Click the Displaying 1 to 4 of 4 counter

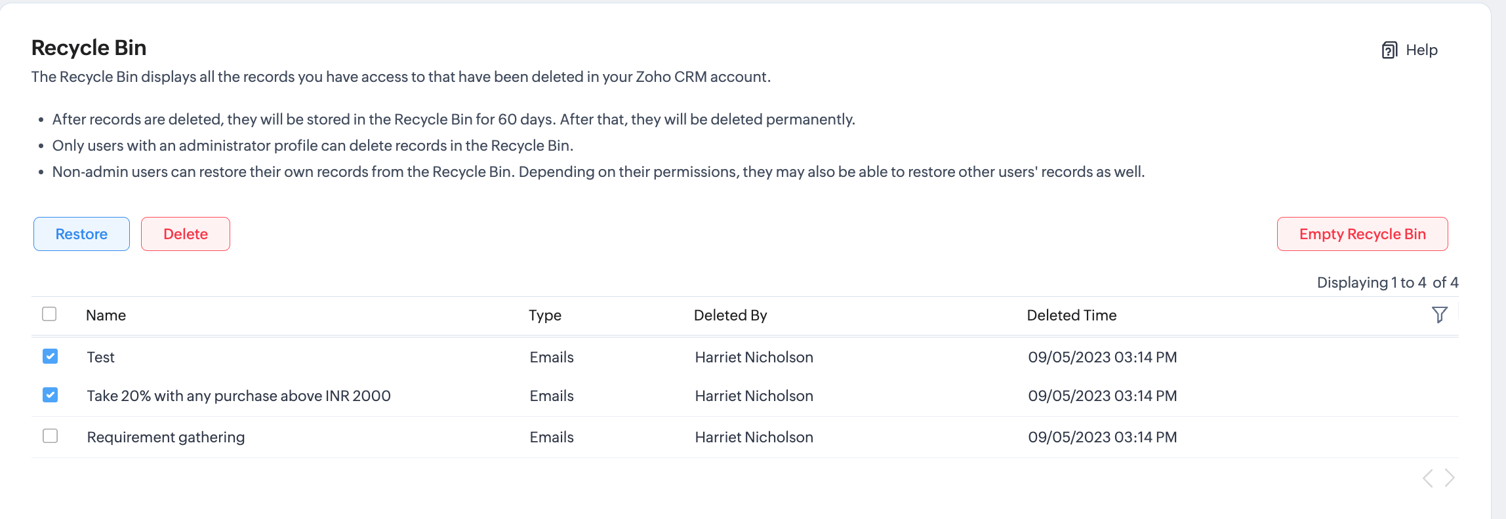(x=1387, y=282)
